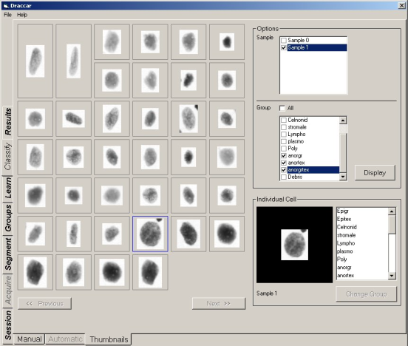Image resolution: width=408 pixels, height=346 pixels.
Task: Click the individual cell list scrollbar thumb
Action: click(392, 224)
